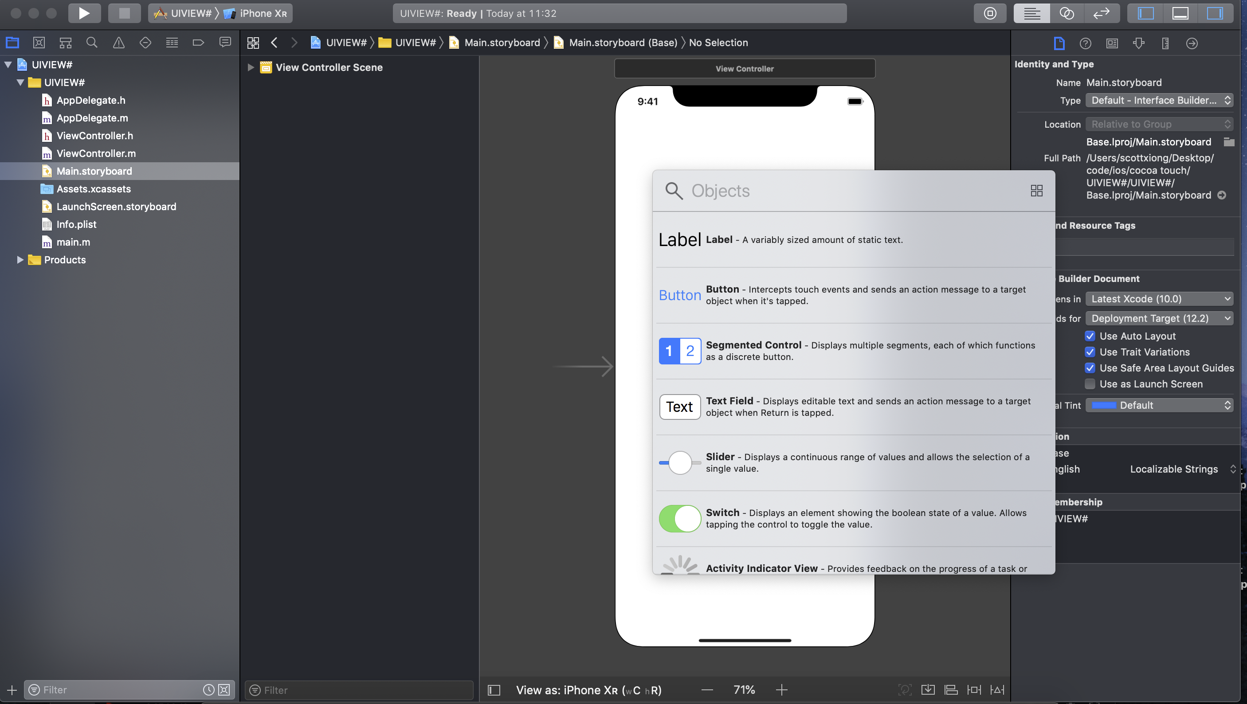The height and width of the screenshot is (704, 1247).
Task: Select the Segmented Control object
Action: pyautogui.click(x=854, y=351)
